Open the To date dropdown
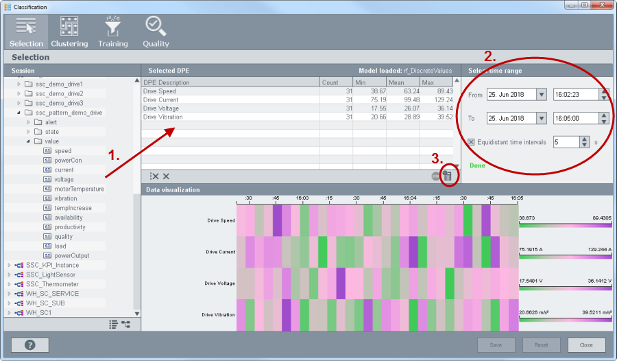Screen dimensions: 617x361 point(542,118)
